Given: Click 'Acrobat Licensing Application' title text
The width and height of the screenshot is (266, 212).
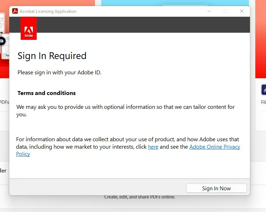Looking at the screenshot, I should coord(48,11).
